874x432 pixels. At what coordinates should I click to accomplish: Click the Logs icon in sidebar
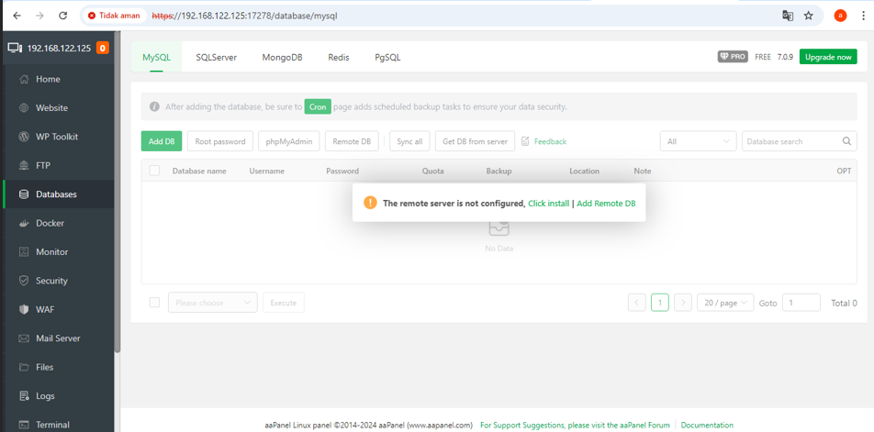point(24,396)
